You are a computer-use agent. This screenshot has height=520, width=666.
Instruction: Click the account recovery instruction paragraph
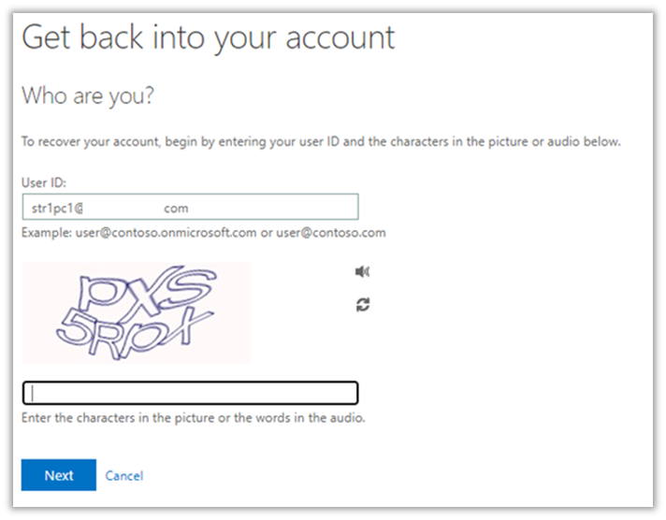(x=321, y=142)
